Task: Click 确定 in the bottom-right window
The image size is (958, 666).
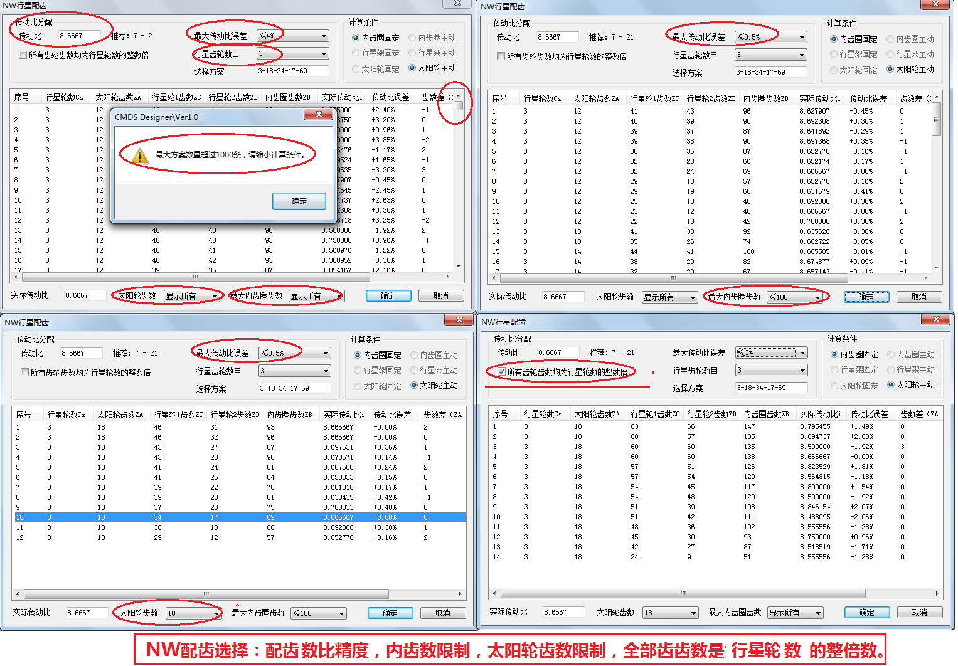Action: coord(867,613)
